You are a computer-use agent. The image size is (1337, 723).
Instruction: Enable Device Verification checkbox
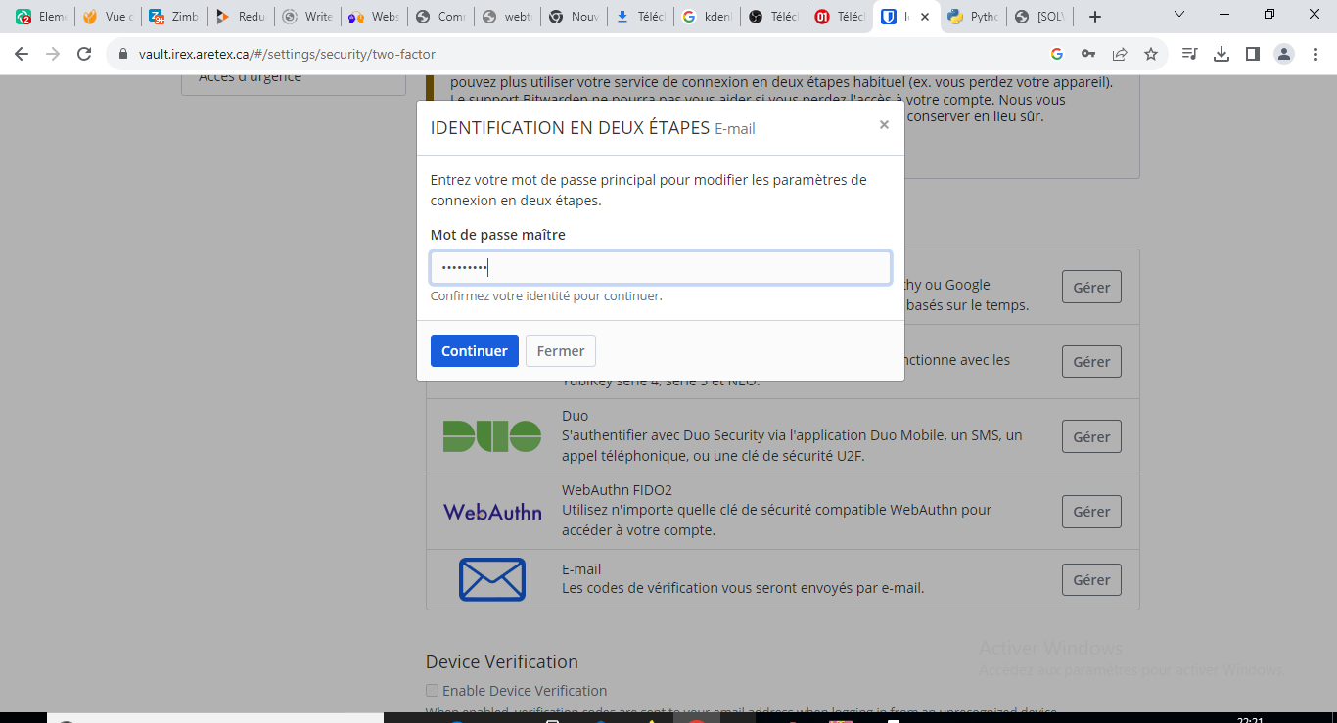(432, 690)
